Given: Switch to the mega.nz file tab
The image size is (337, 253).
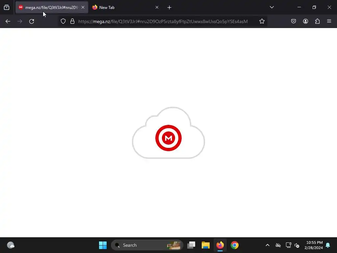Looking at the screenshot, I should point(52,7).
